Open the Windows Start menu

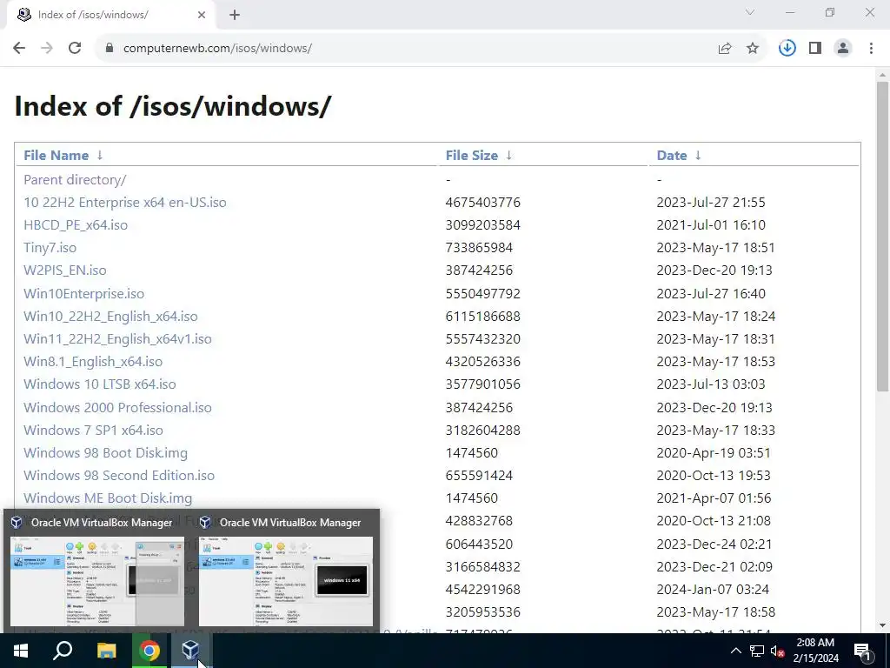(21, 651)
